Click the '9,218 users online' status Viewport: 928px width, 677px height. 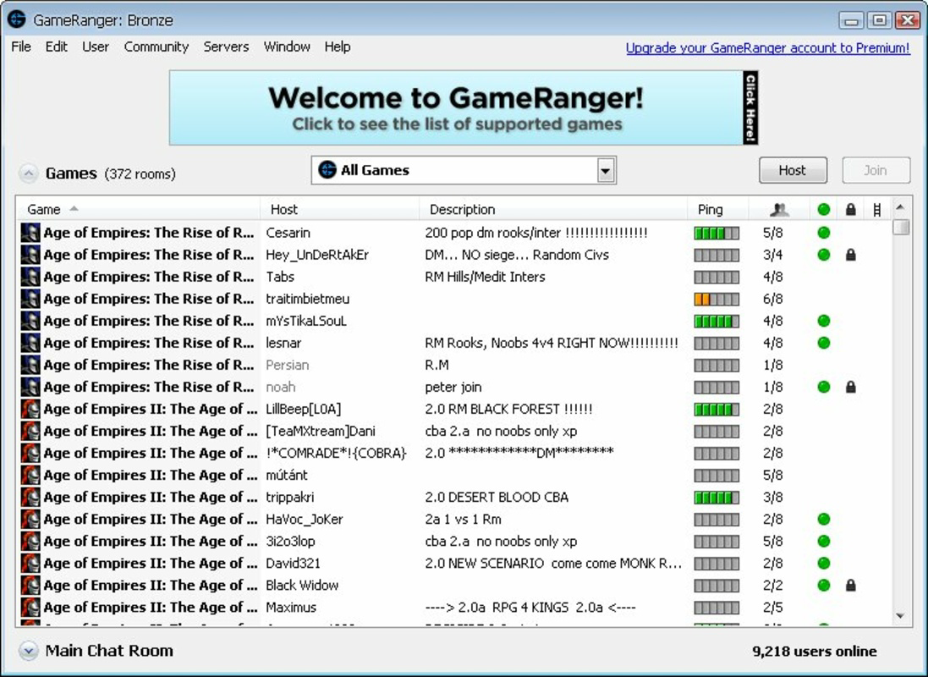pyautogui.click(x=815, y=651)
